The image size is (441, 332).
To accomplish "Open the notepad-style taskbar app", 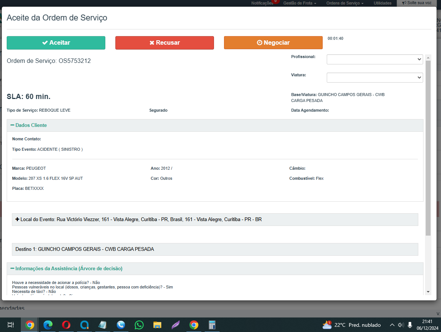I will tap(102, 325).
